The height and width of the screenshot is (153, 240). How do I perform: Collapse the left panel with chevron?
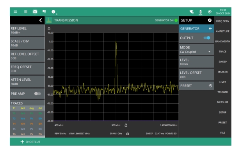click(41, 20)
